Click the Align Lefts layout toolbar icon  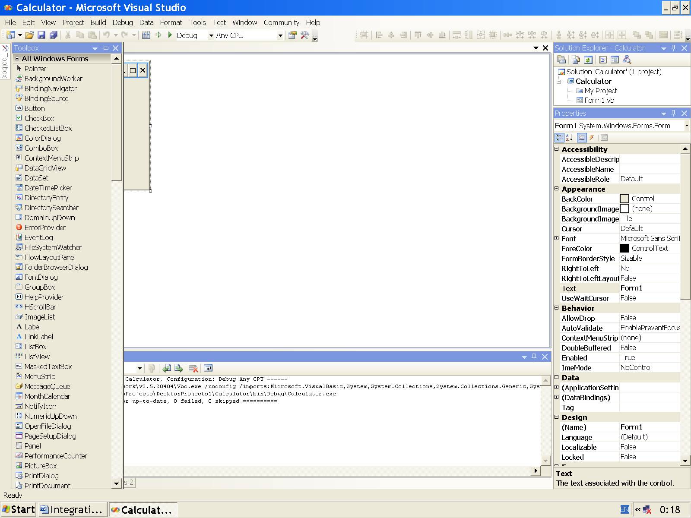coord(379,35)
